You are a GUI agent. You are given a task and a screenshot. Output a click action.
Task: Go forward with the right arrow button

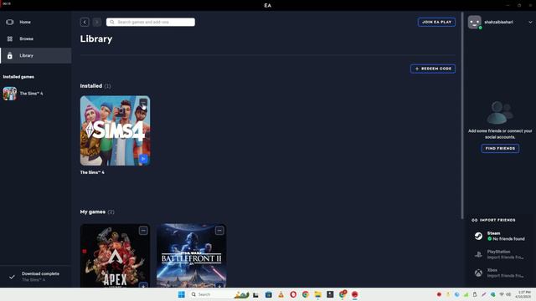click(97, 23)
